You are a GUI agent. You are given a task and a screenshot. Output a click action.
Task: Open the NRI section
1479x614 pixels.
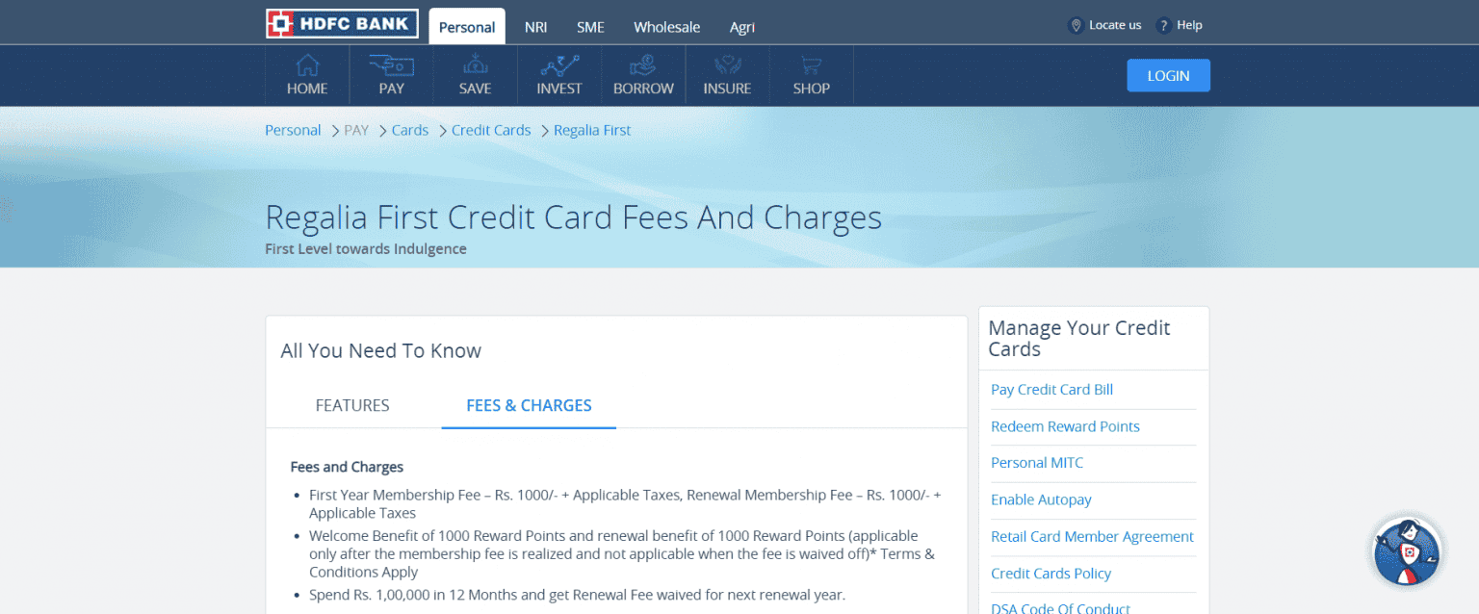(x=535, y=27)
